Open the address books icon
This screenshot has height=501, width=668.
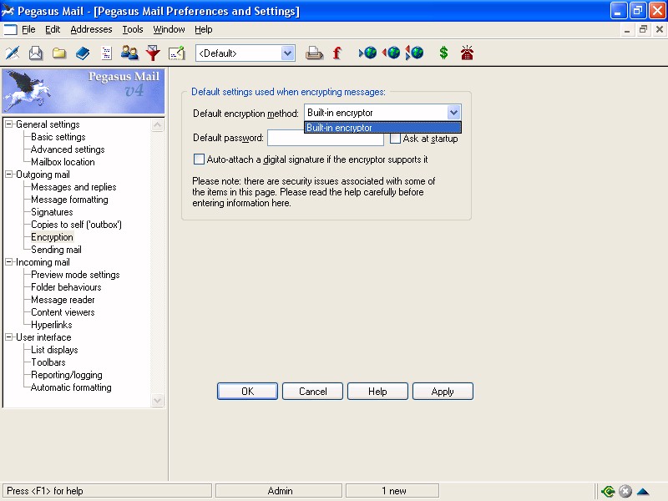pos(83,53)
